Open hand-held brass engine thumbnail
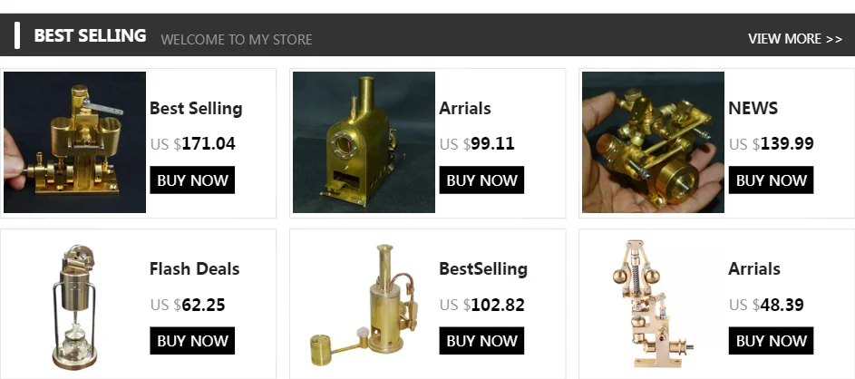This screenshot has width=855, height=379. (653, 142)
